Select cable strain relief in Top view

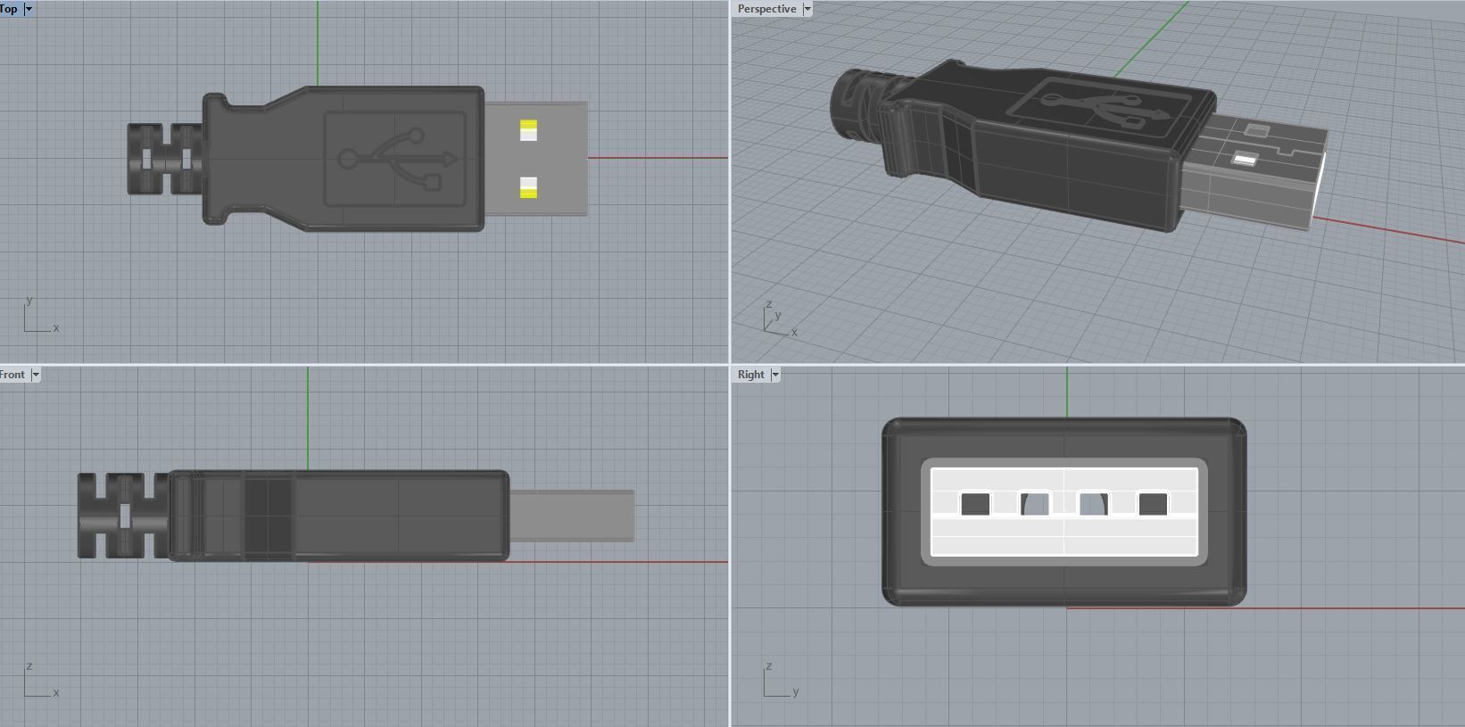coord(166,159)
